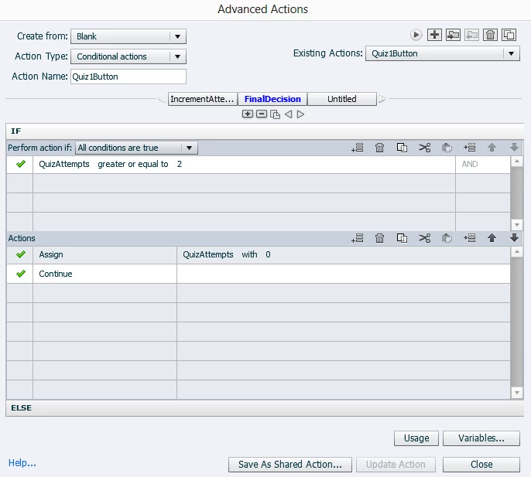Open the Variables... dialog
The width and height of the screenshot is (531, 477).
click(481, 438)
